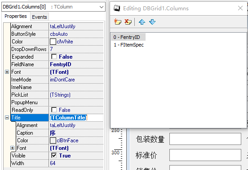Select the PopupMenu property name

pyautogui.click(x=24, y=102)
